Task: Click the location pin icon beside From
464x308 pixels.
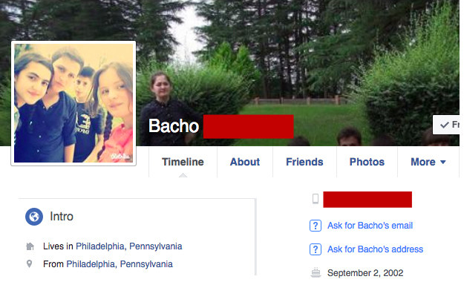Action: (x=29, y=263)
